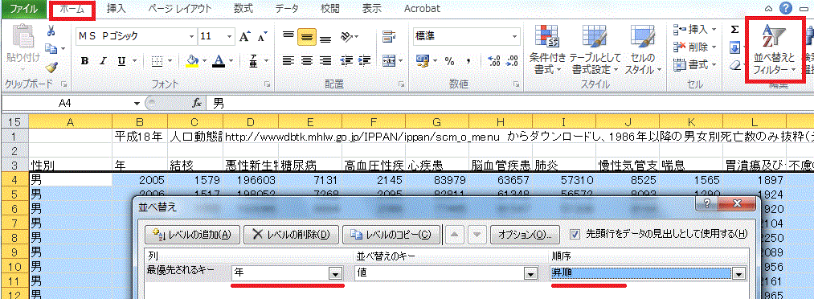Switch to the ホーム tab
This screenshot has width=814, height=299.
point(72,9)
